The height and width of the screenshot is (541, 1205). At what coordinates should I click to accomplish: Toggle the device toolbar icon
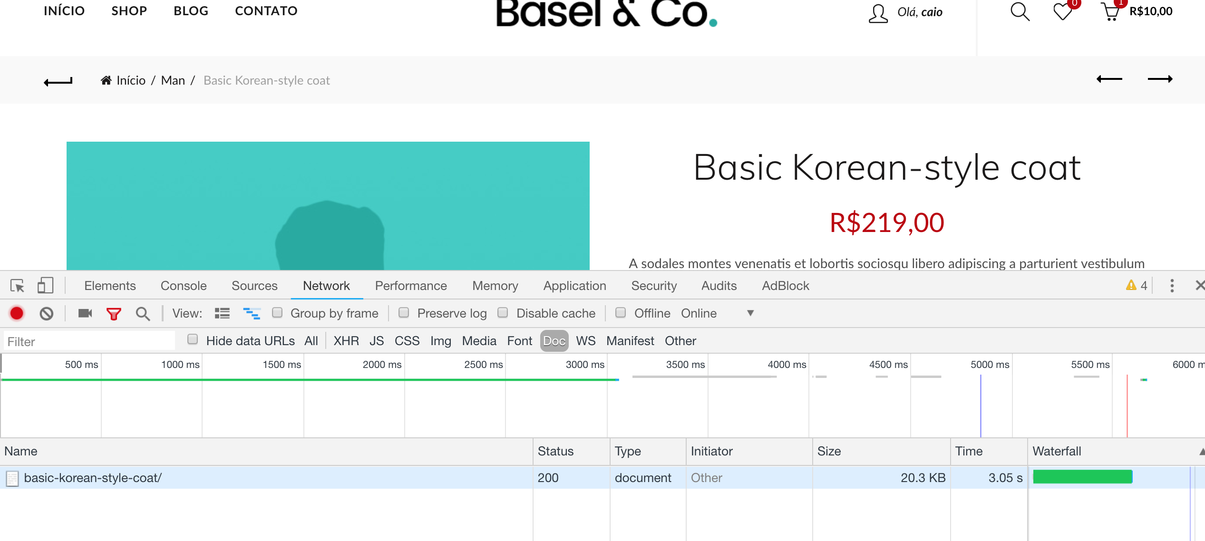[x=45, y=286]
